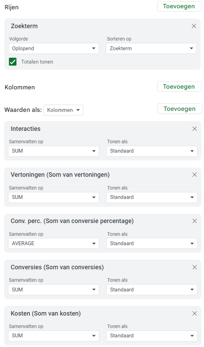Open Tonen als dropdown for Interacties
Screen dimensions: 204x347
(152, 151)
